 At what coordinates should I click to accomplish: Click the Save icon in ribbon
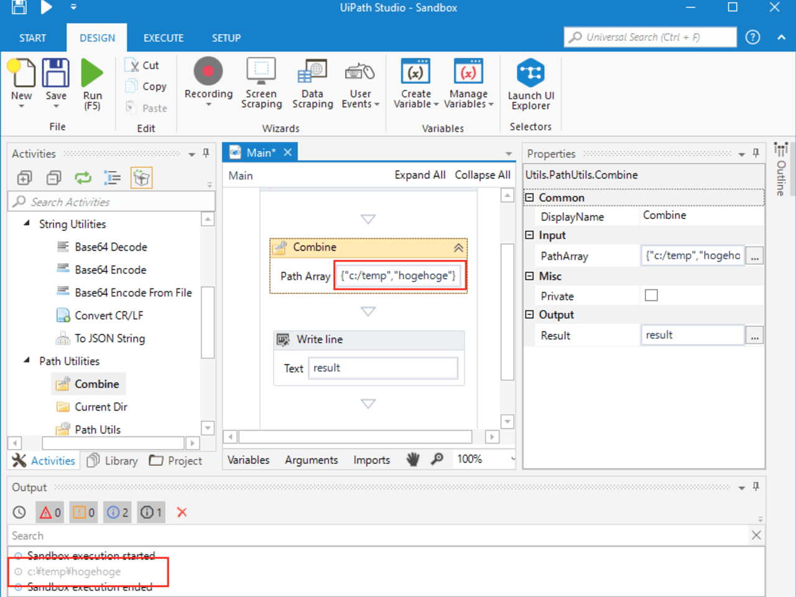pyautogui.click(x=55, y=73)
